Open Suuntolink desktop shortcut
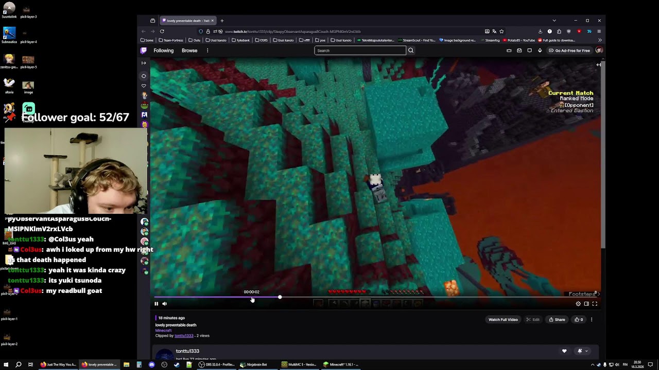Image resolution: width=659 pixels, height=370 pixels. pyautogui.click(x=9, y=10)
